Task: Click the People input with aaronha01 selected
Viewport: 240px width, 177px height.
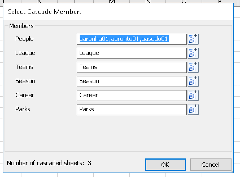Action: (x=132, y=39)
